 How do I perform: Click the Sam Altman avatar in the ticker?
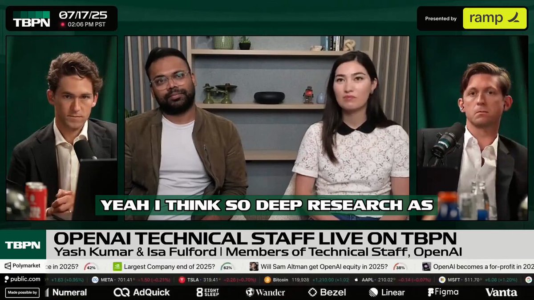(254, 266)
